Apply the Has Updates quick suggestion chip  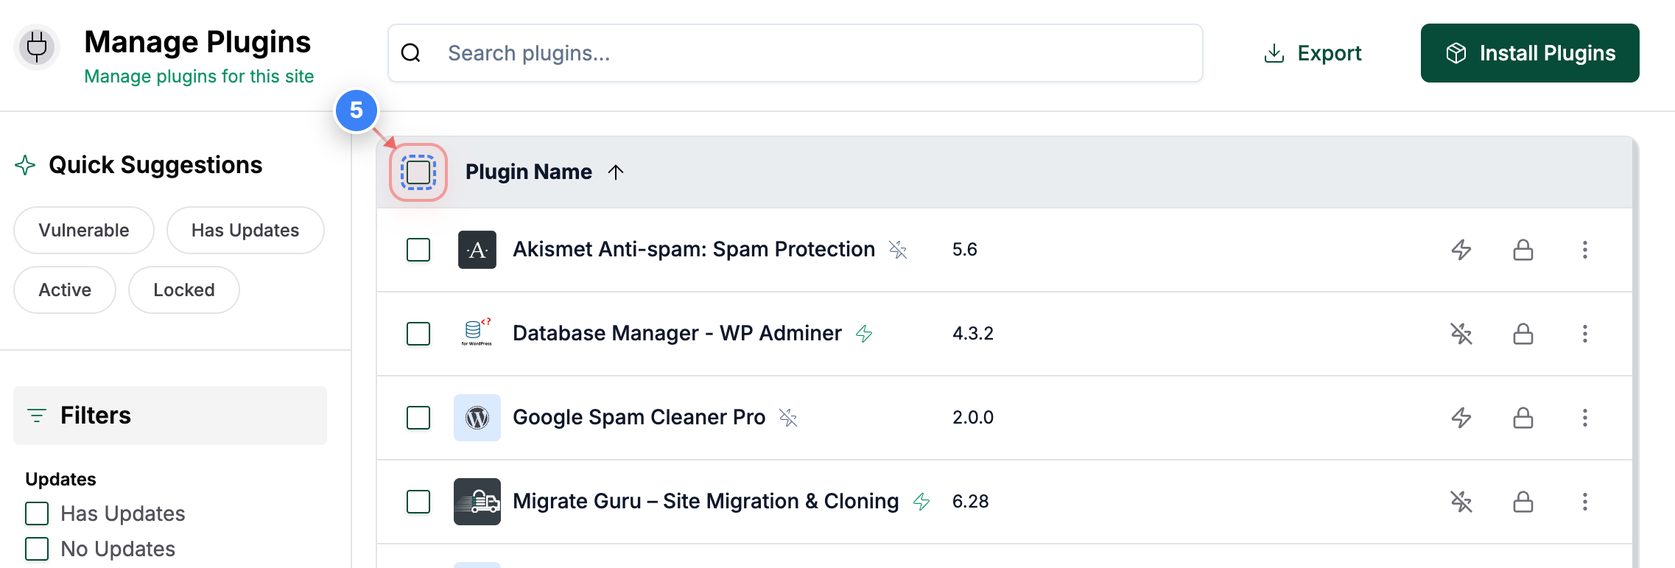tap(245, 231)
